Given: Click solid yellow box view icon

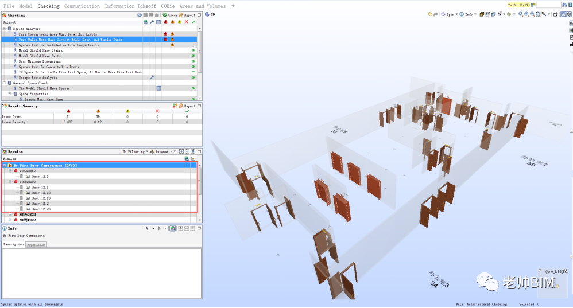Looking at the screenshot, I should click(482, 14).
